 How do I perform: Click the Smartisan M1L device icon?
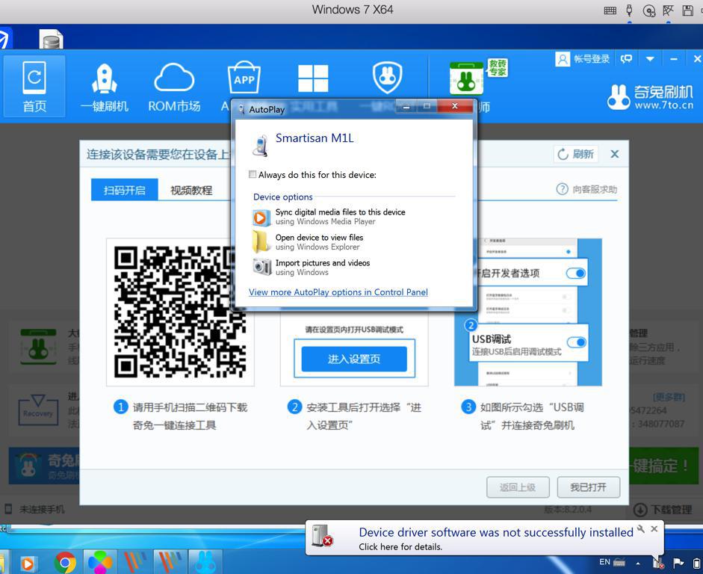260,146
